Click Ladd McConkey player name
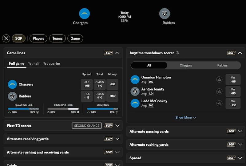This screenshot has height=166, width=246. pyautogui.click(x=154, y=101)
